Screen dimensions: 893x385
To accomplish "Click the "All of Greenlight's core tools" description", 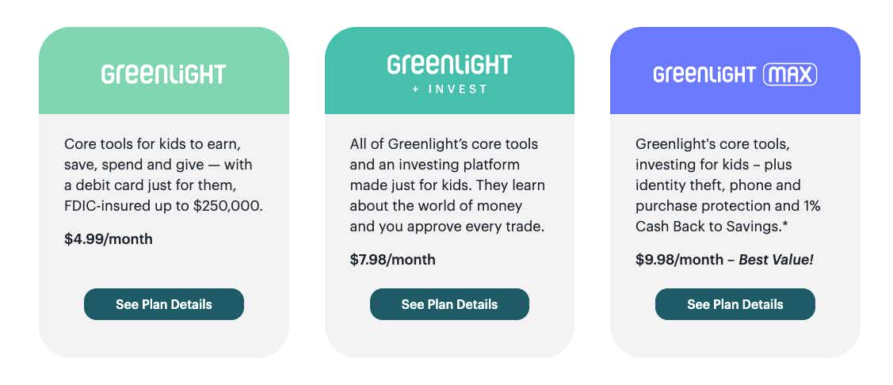I will pyautogui.click(x=448, y=185).
